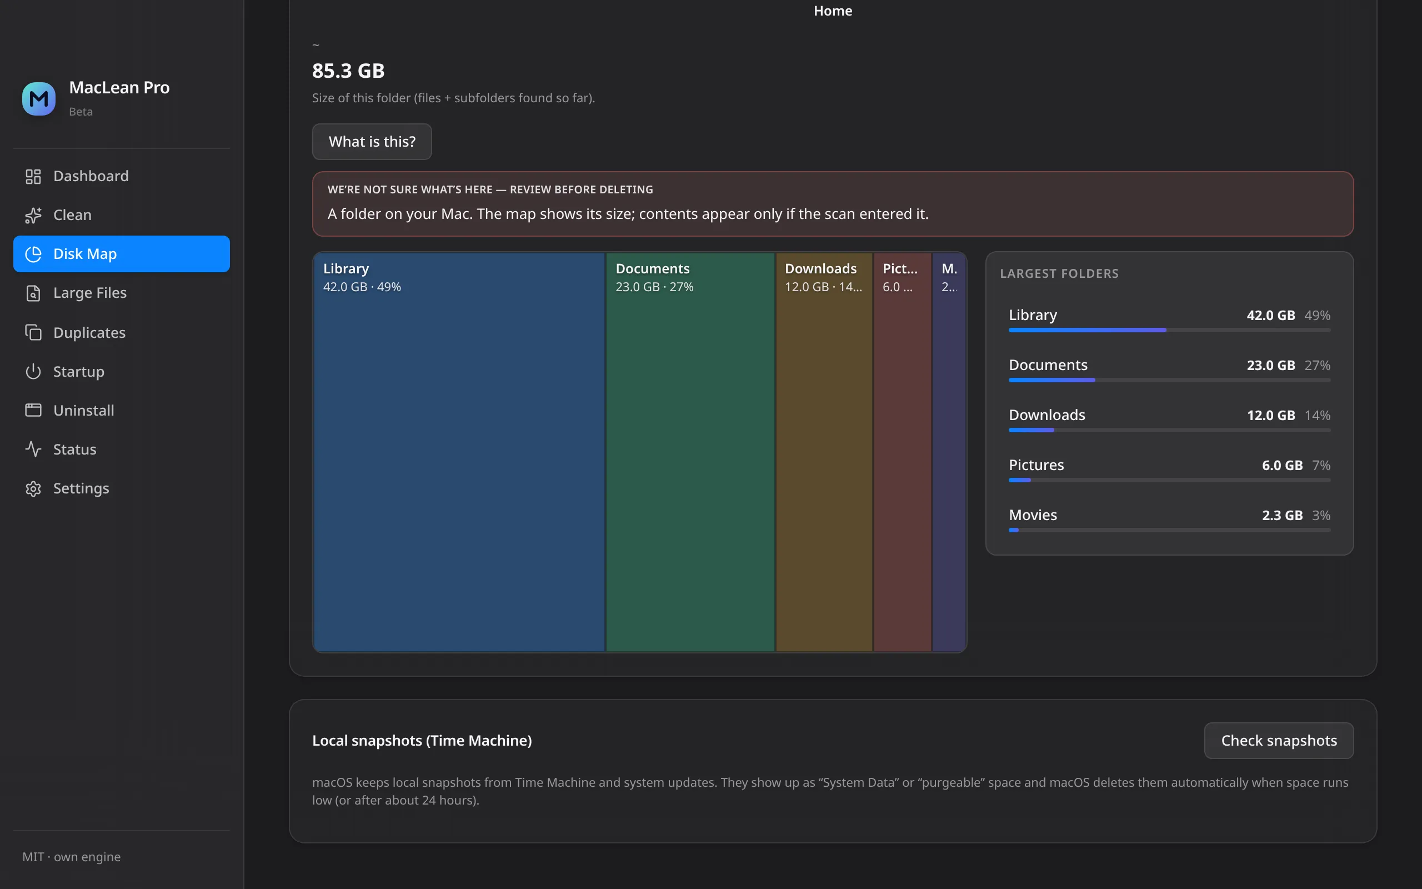Click the LARGEST FOLDERS panel heading

[x=1059, y=273]
